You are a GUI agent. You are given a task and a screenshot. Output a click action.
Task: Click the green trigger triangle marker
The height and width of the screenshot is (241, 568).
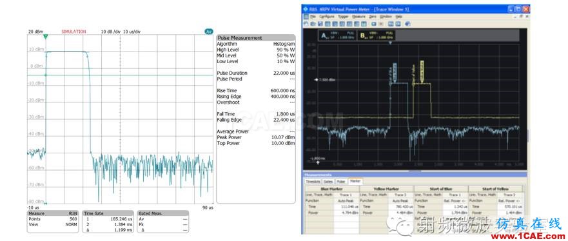pyautogui.click(x=45, y=37)
